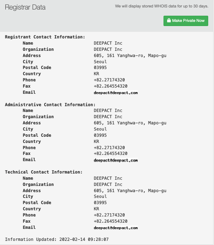Click the registrant address Yanghwa-ro text
Viewport: 214px width, 245px height.
click(130, 55)
